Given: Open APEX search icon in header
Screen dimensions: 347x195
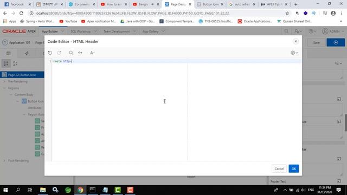Looking at the screenshot, I should tap(286, 31).
